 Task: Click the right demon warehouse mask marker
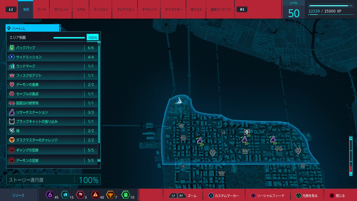point(298,151)
